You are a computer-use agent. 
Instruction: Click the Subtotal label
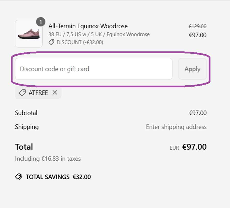(x=26, y=113)
